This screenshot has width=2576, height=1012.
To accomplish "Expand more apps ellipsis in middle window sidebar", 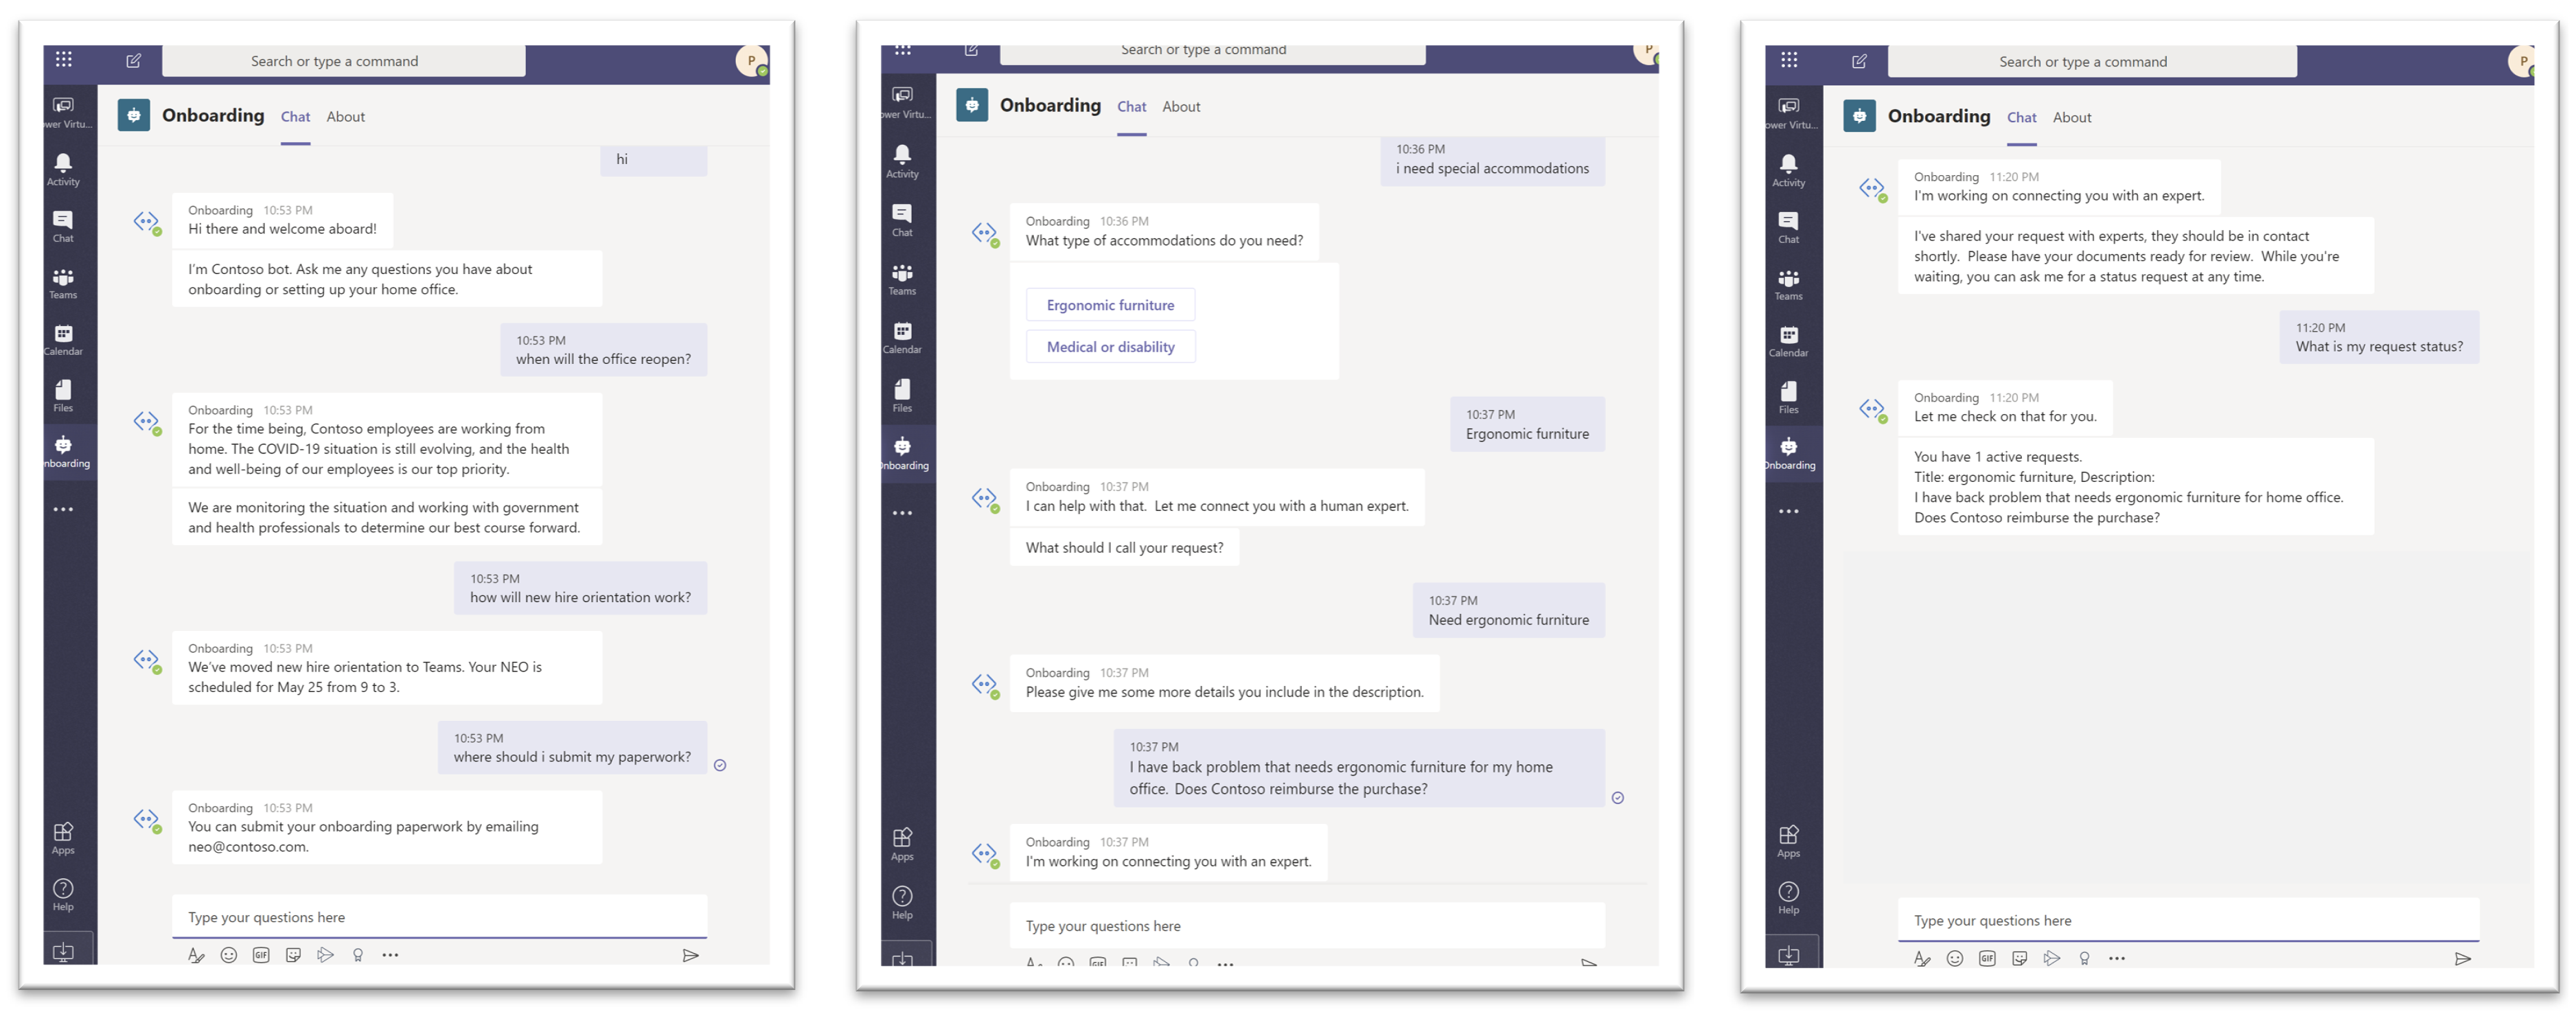I will pos(902,513).
